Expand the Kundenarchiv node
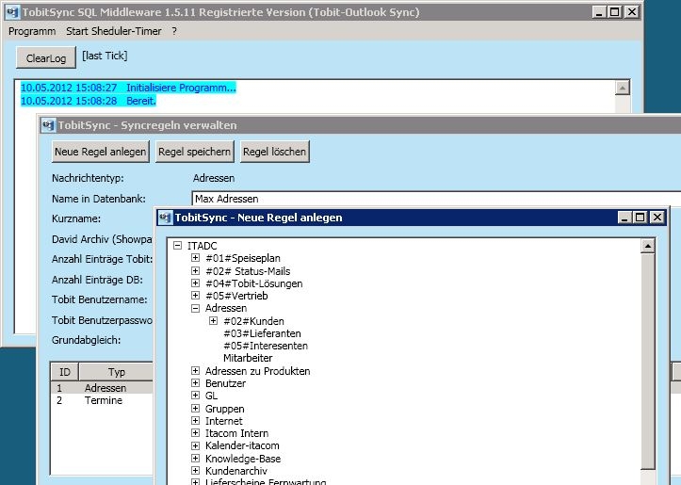The width and height of the screenshot is (681, 485). tap(195, 471)
